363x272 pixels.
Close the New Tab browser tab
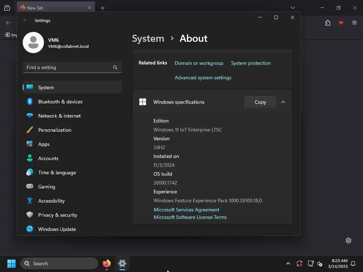[89, 8]
